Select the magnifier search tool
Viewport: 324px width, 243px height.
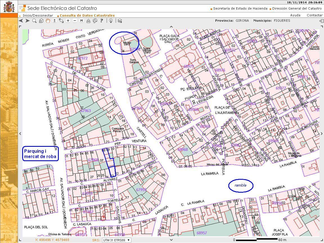(34, 21)
